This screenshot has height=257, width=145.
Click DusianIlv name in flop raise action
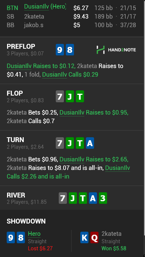click(x=72, y=113)
